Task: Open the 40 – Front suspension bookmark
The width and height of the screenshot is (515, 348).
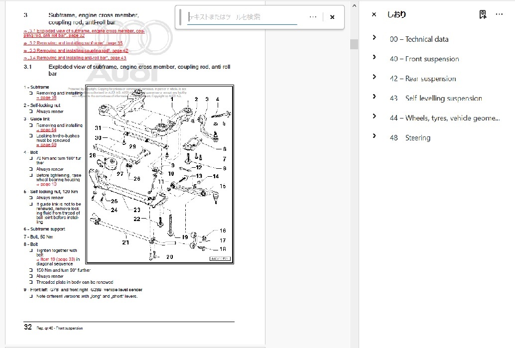Action: click(424, 59)
